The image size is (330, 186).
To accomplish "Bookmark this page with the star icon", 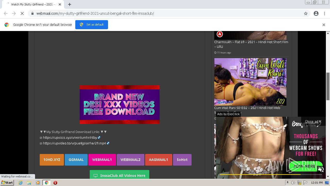I will pos(306,13).
